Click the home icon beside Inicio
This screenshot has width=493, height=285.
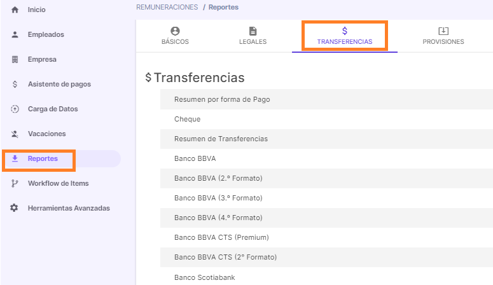point(15,10)
